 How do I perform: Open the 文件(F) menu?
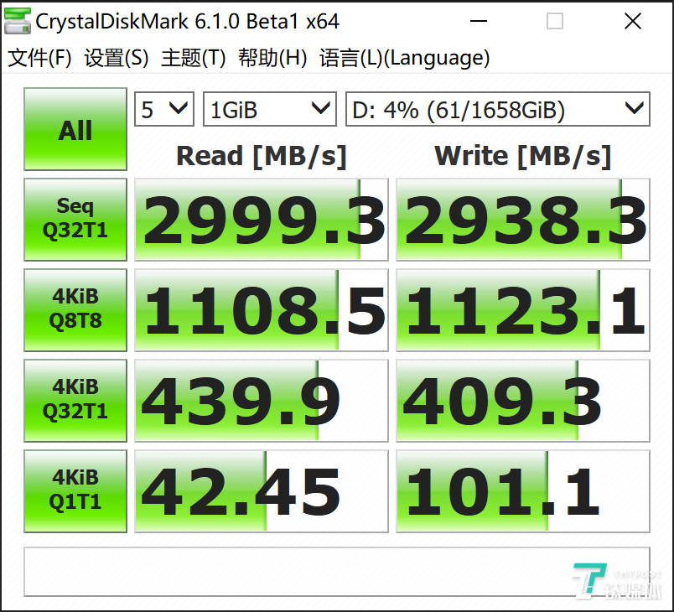click(x=39, y=58)
